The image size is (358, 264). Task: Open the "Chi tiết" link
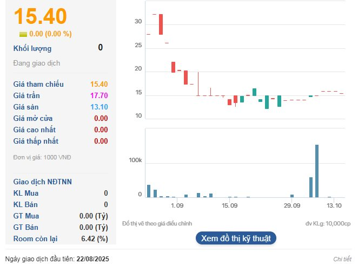(x=342, y=259)
